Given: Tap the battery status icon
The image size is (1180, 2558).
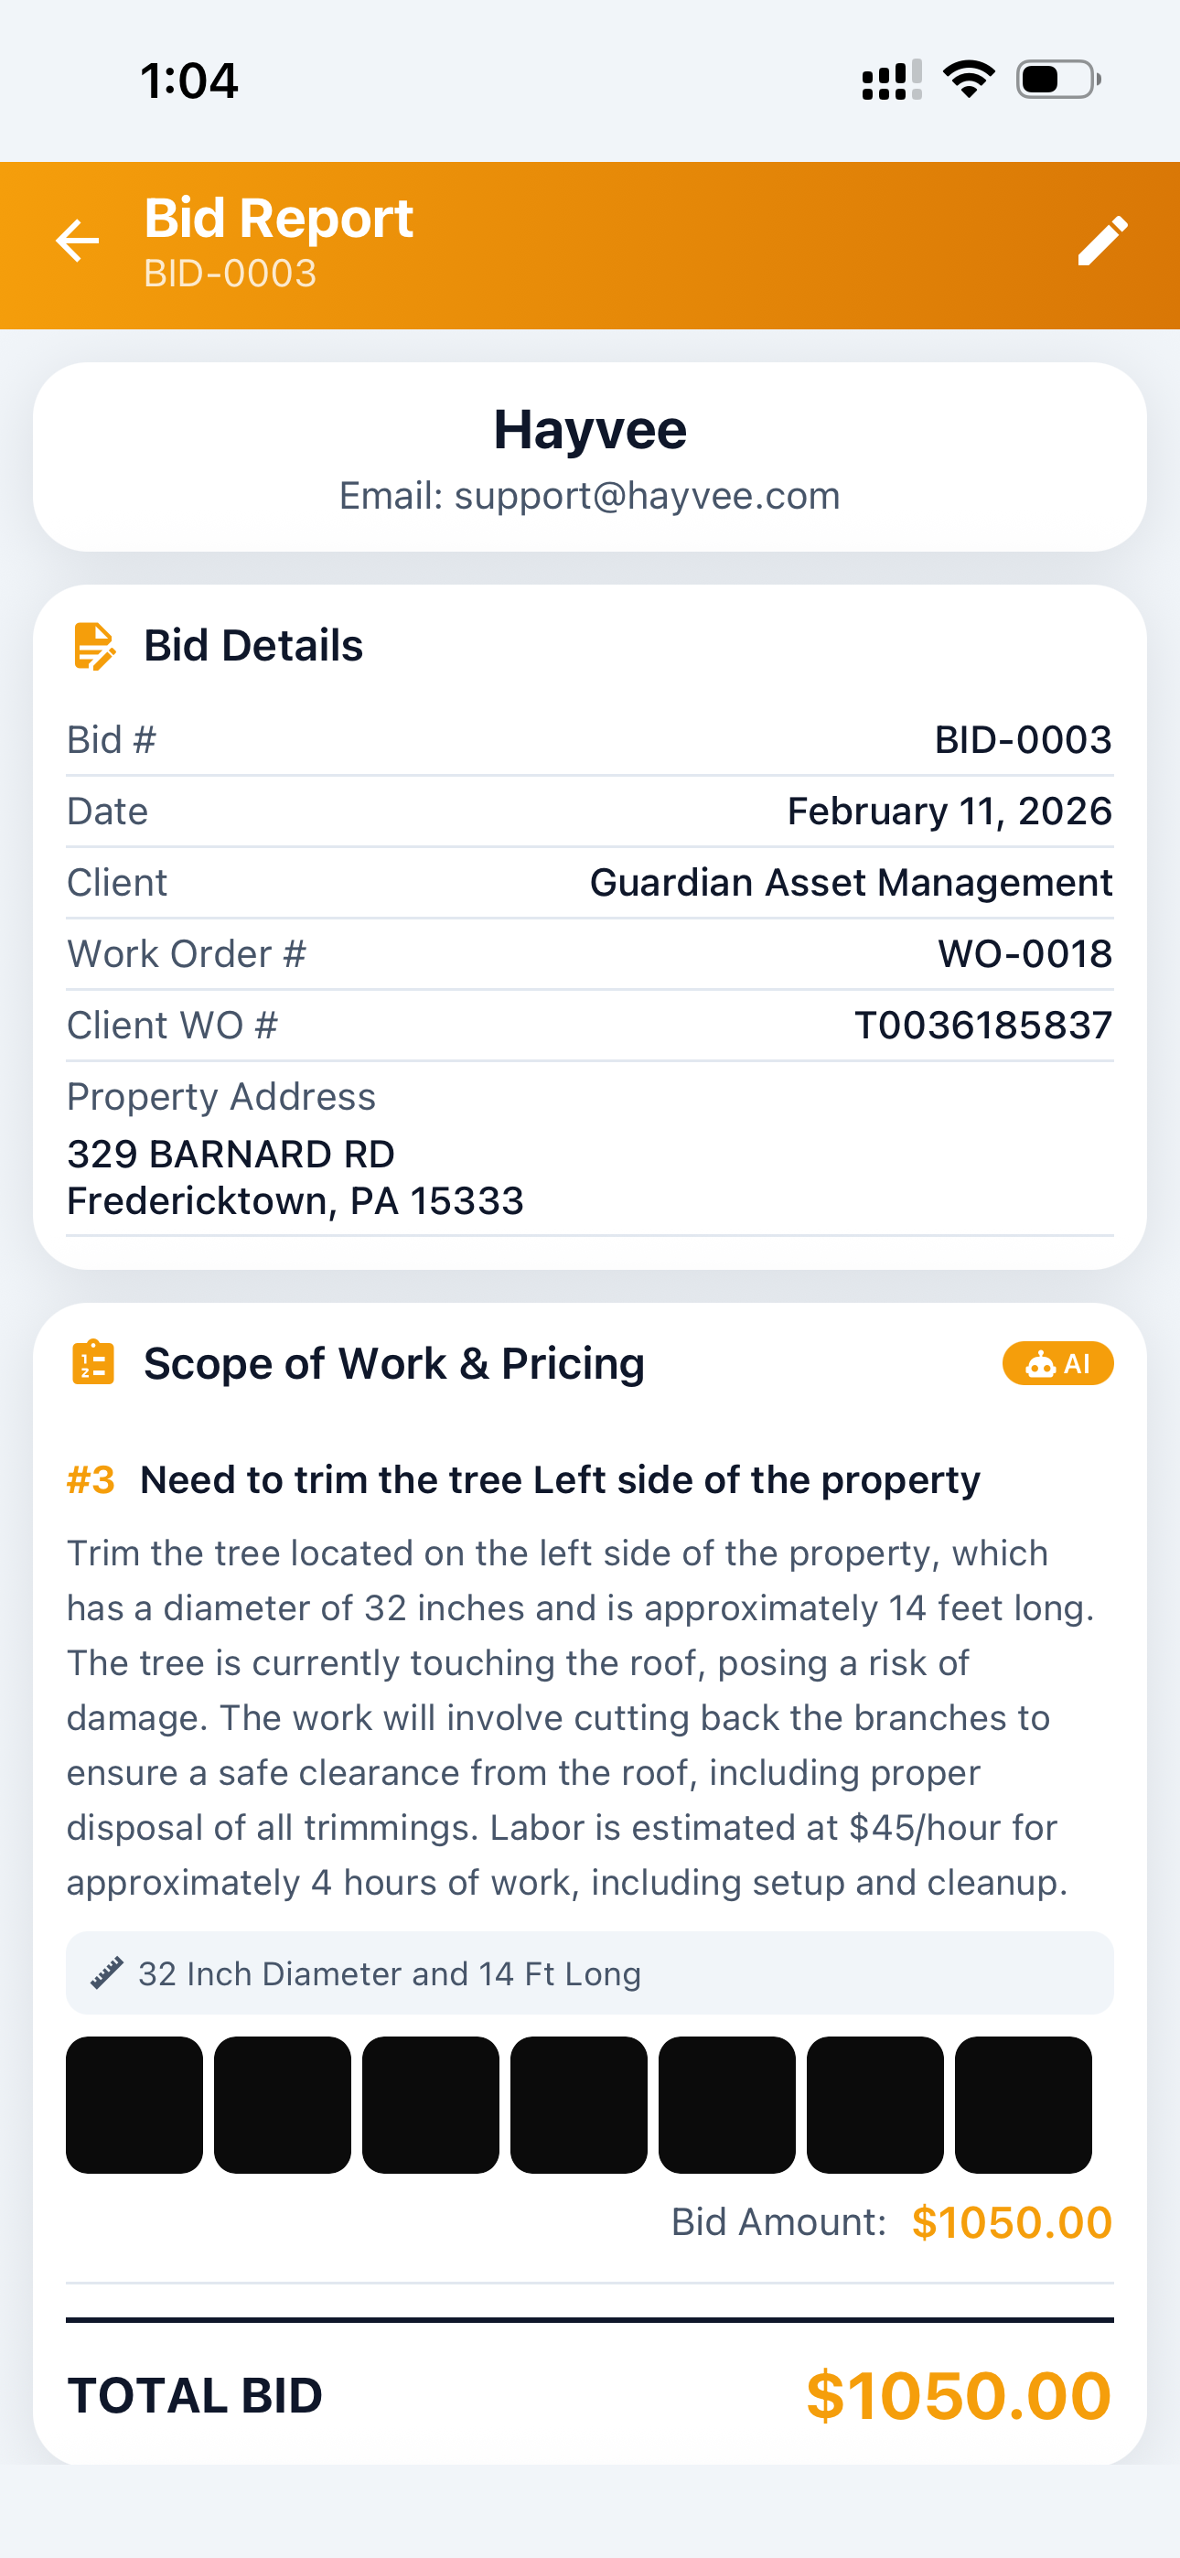Looking at the screenshot, I should (1057, 80).
